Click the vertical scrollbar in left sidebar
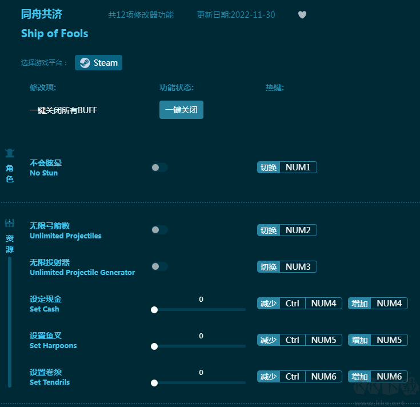This screenshot has width=420, height=407. tap(10, 320)
